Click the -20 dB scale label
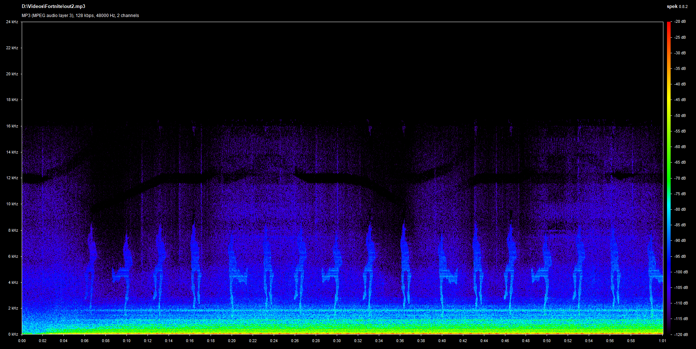Viewport: 696px width, 349px height. pos(680,22)
